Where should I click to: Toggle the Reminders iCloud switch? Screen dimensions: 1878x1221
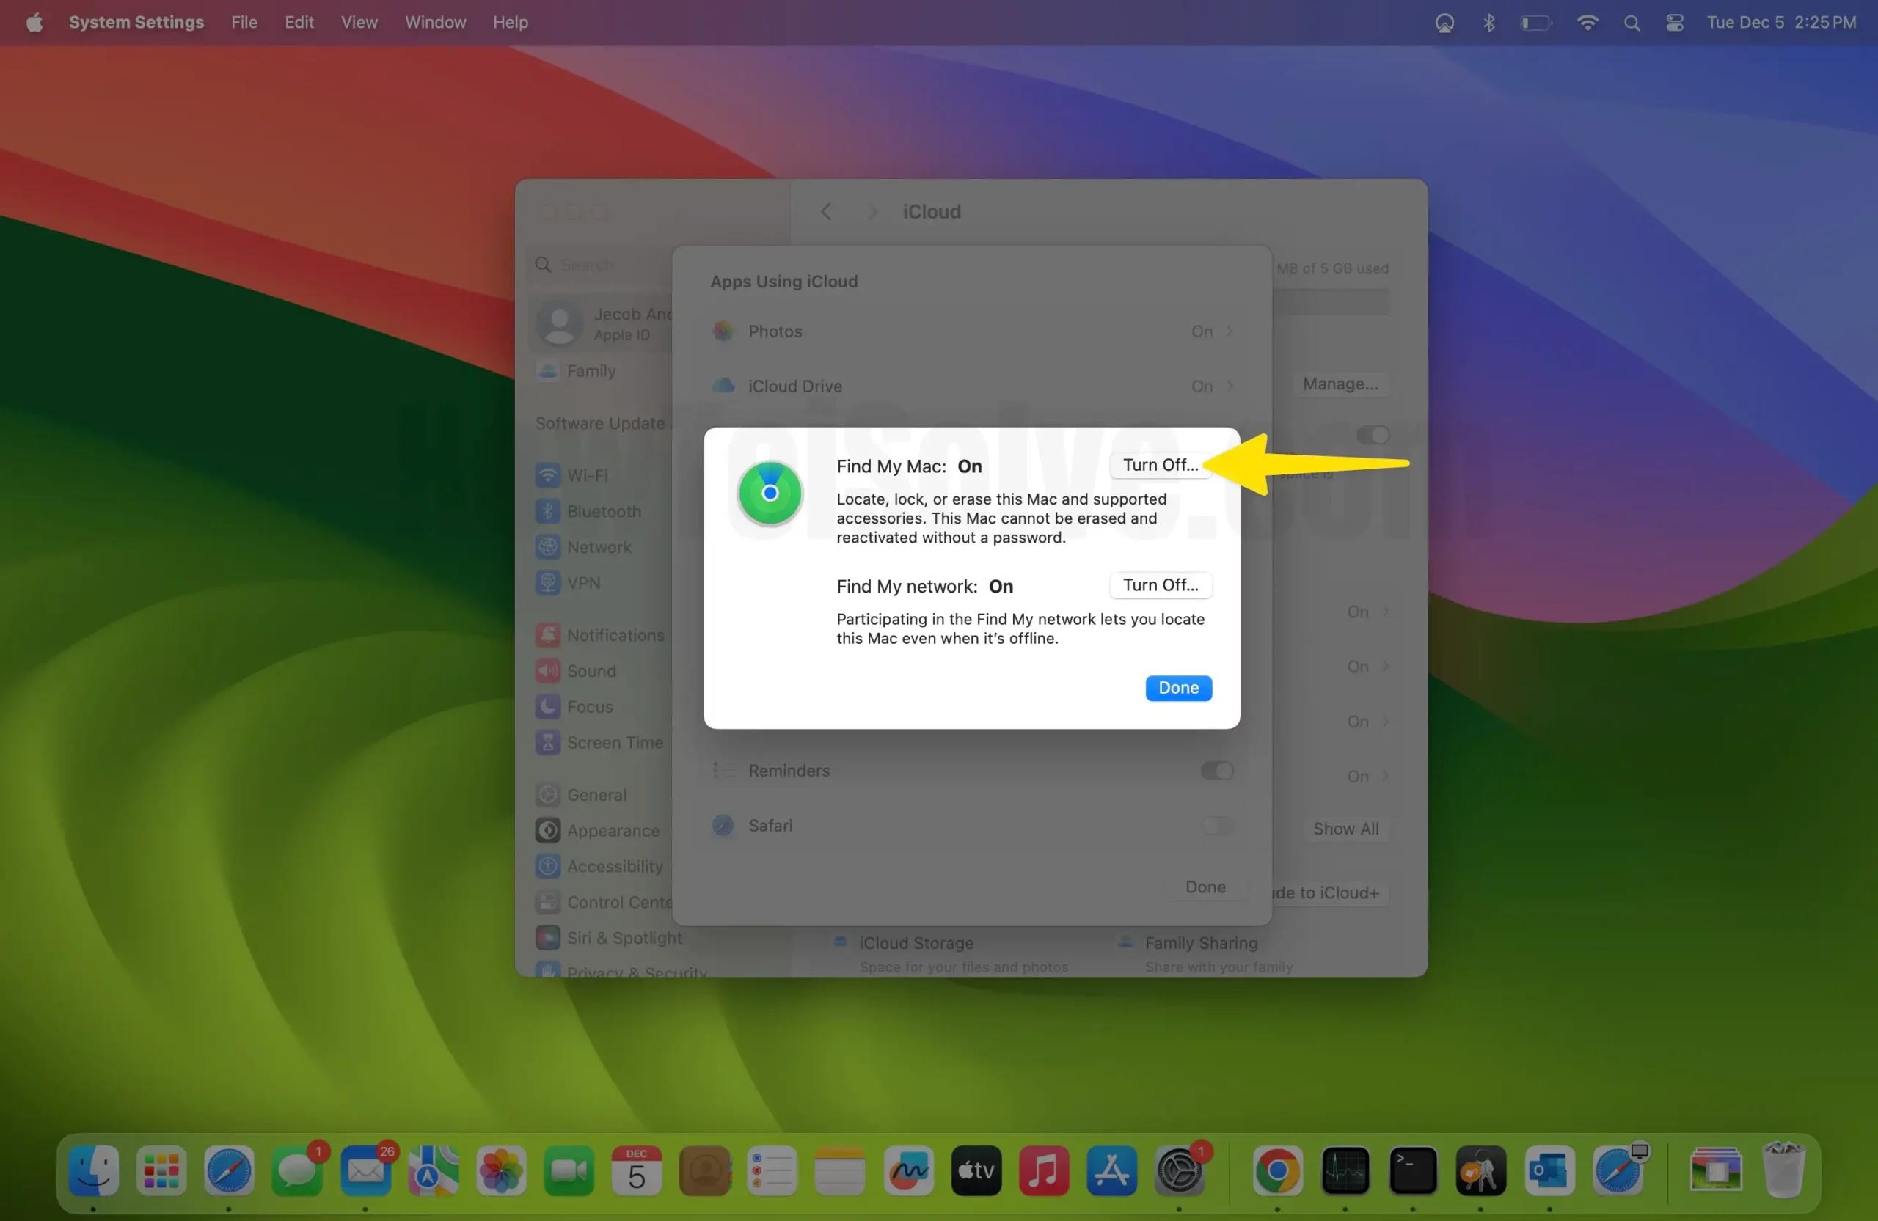tap(1216, 771)
